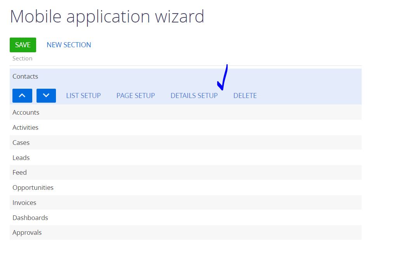Click the Section column header
This screenshot has width=411, height=258.
pos(23,58)
